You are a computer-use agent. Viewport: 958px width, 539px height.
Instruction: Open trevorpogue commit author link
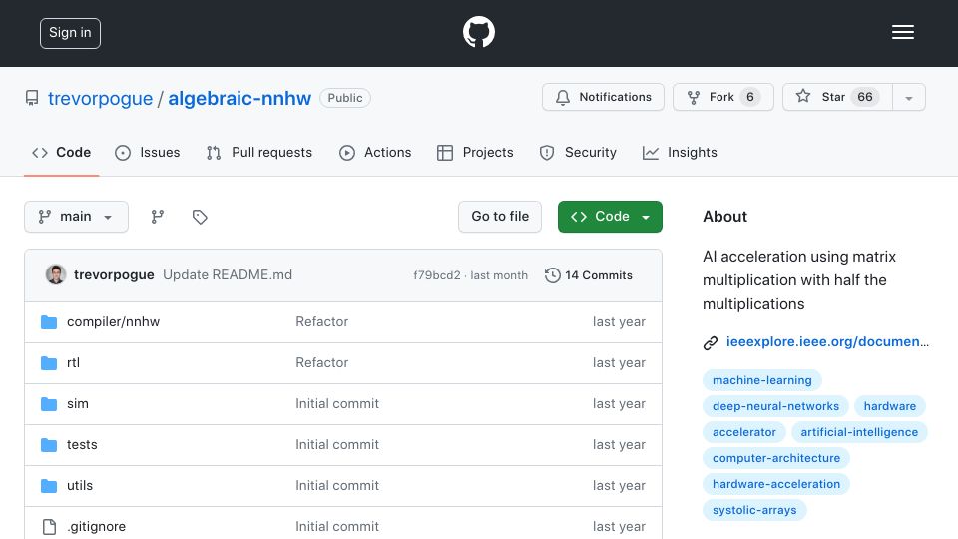point(114,275)
